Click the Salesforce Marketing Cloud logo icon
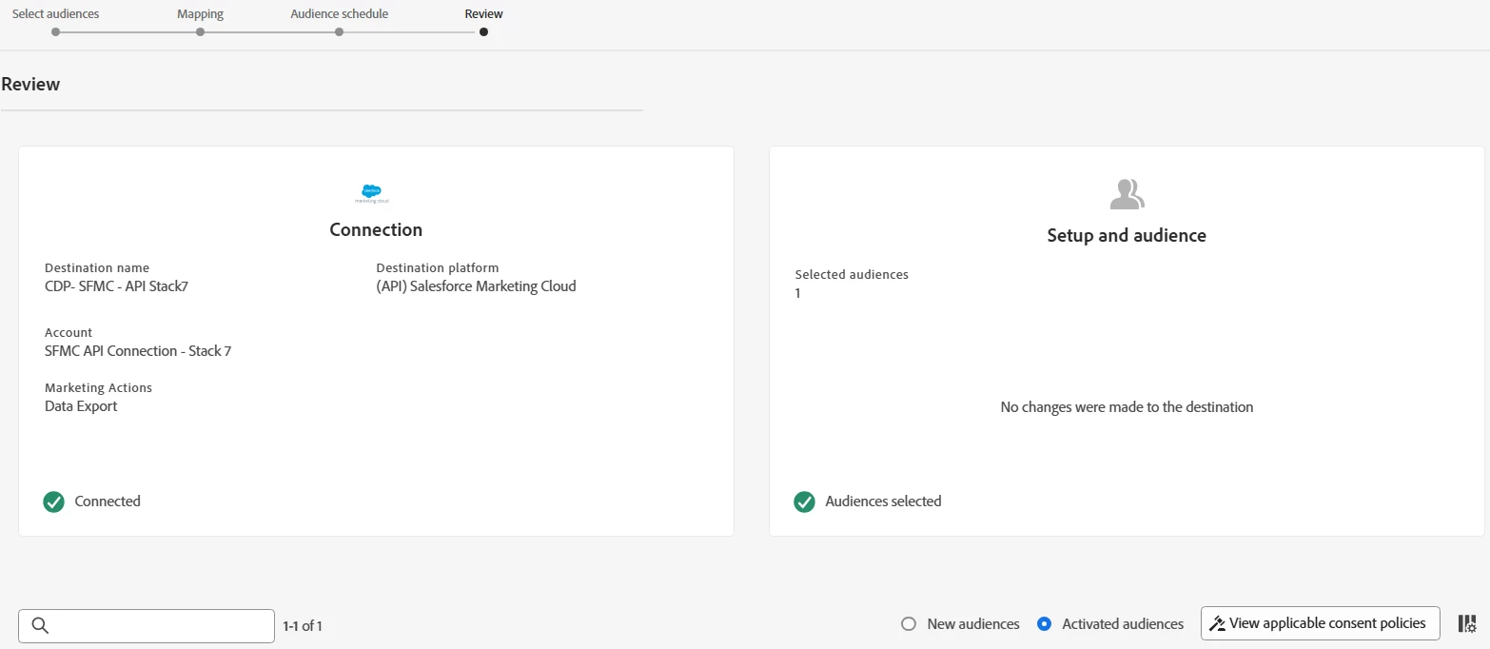The height and width of the screenshot is (649, 1490). pos(371,193)
